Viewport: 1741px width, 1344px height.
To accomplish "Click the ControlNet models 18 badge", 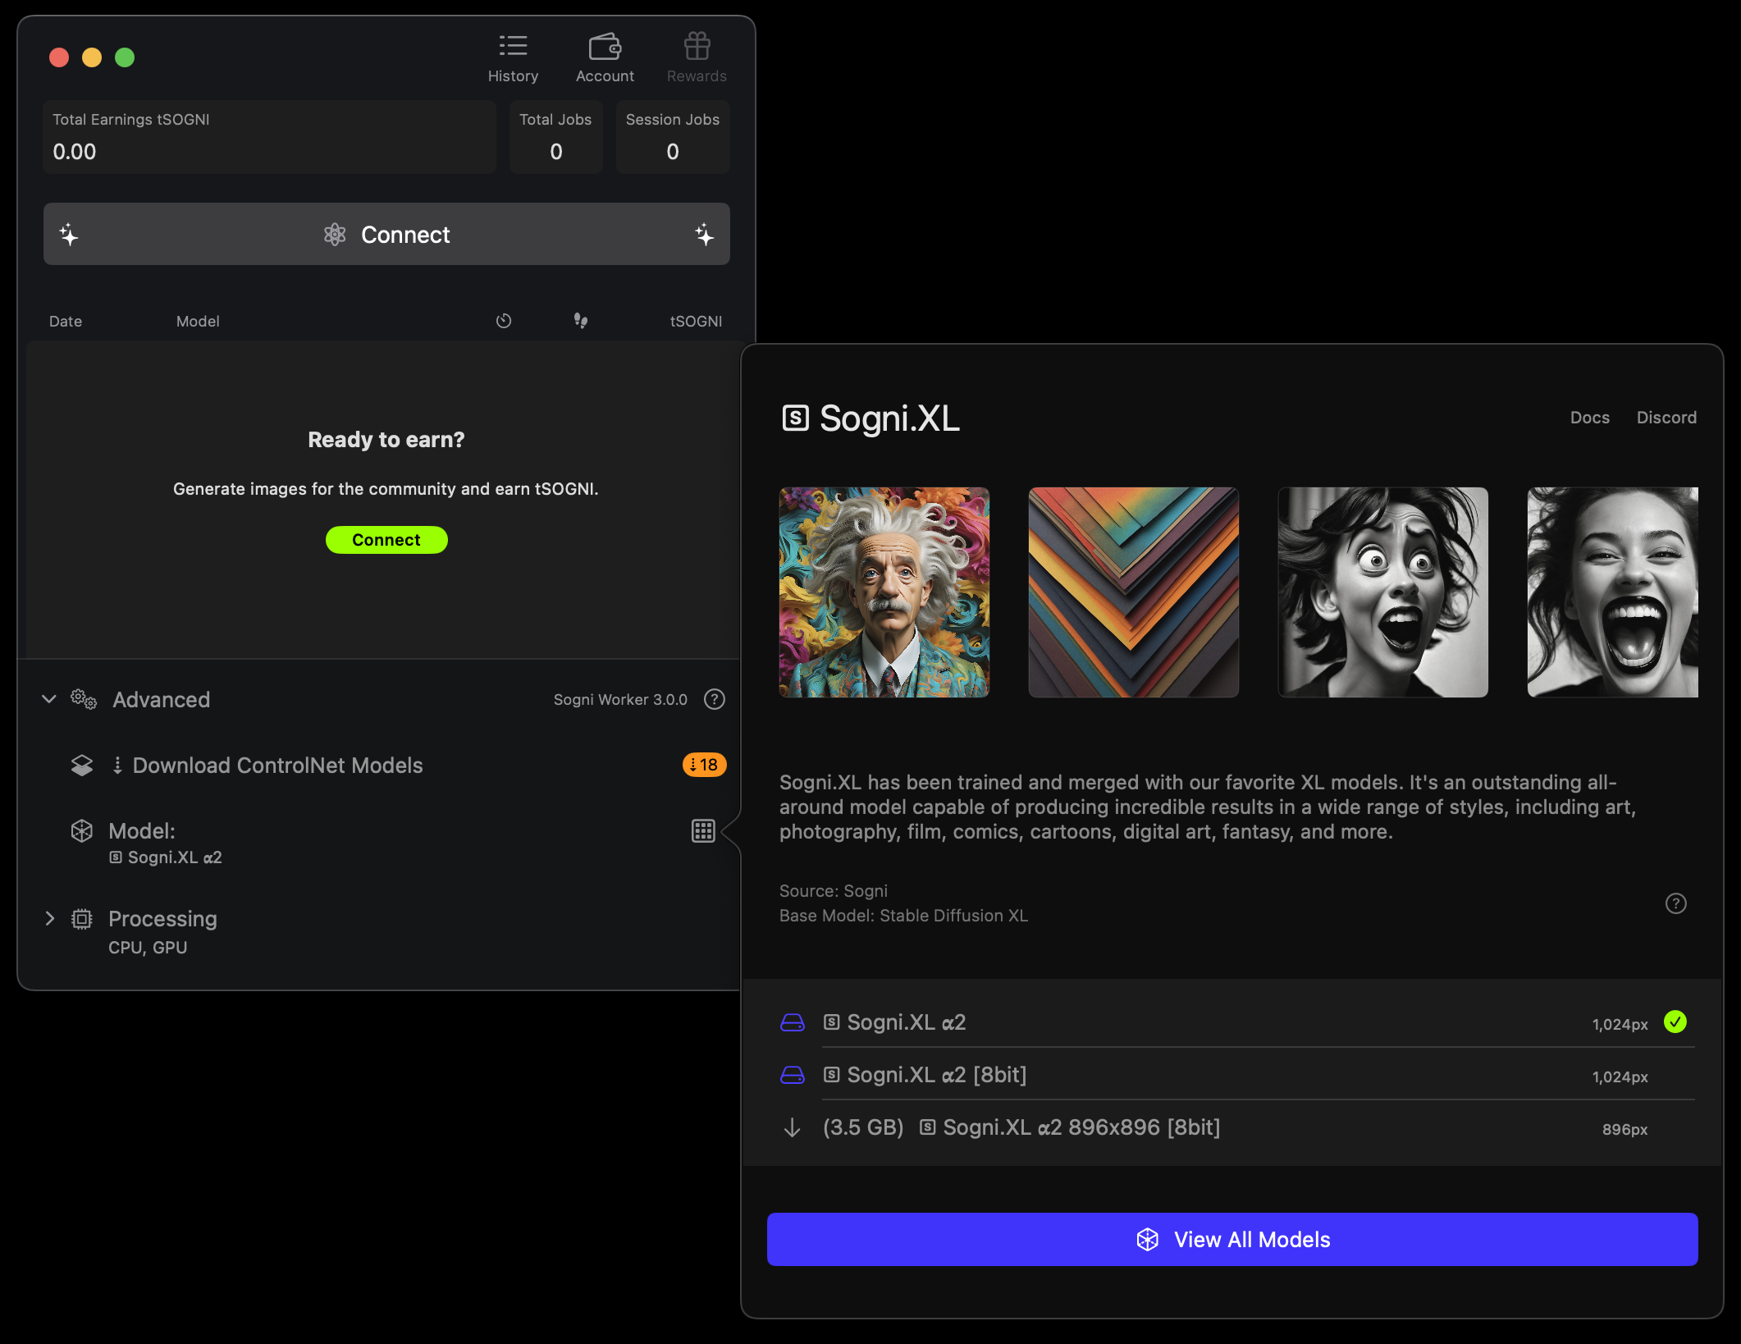I will click(x=704, y=765).
